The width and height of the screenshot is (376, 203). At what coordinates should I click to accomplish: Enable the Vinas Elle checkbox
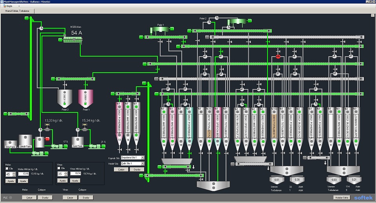[59, 168]
